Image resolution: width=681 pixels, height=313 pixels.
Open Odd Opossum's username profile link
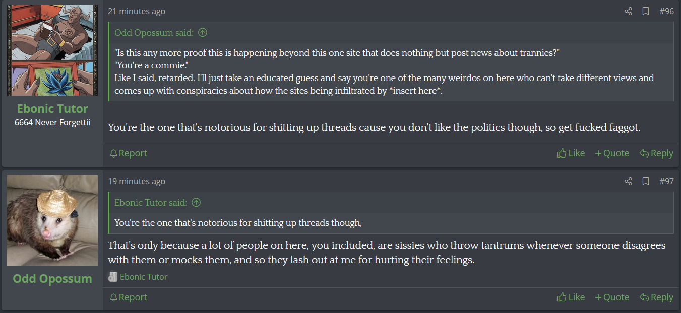click(x=52, y=279)
